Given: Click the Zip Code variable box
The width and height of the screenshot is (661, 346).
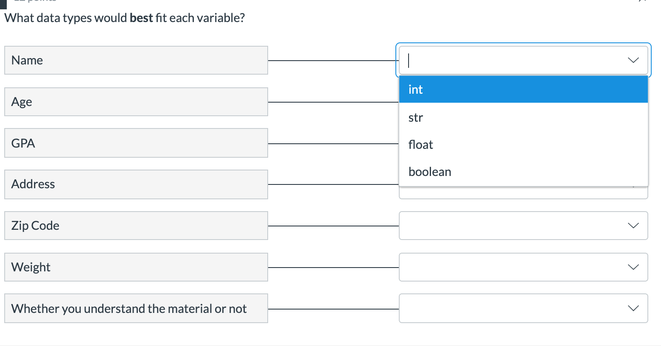Looking at the screenshot, I should click(136, 226).
